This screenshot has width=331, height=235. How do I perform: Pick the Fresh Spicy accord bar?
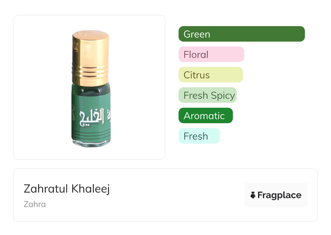tap(207, 95)
